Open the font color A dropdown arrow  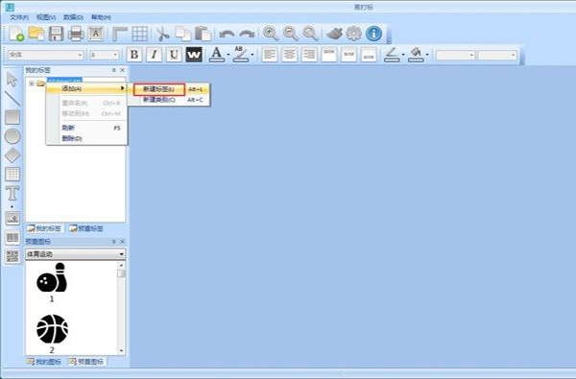pyautogui.click(x=228, y=55)
